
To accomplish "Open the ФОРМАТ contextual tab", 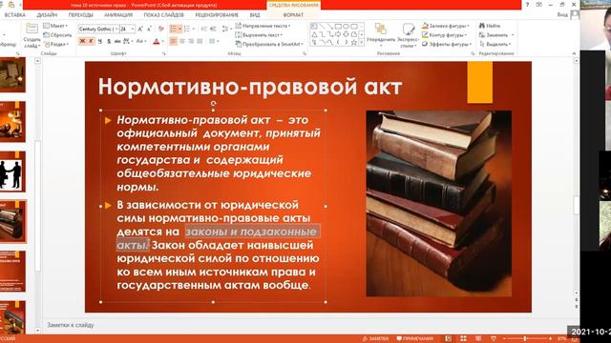I will [293, 15].
